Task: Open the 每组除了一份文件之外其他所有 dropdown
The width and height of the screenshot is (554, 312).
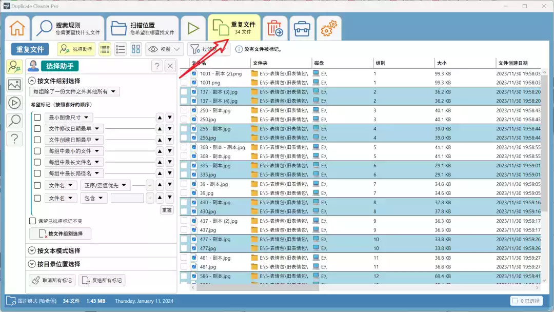Action: coord(75,92)
